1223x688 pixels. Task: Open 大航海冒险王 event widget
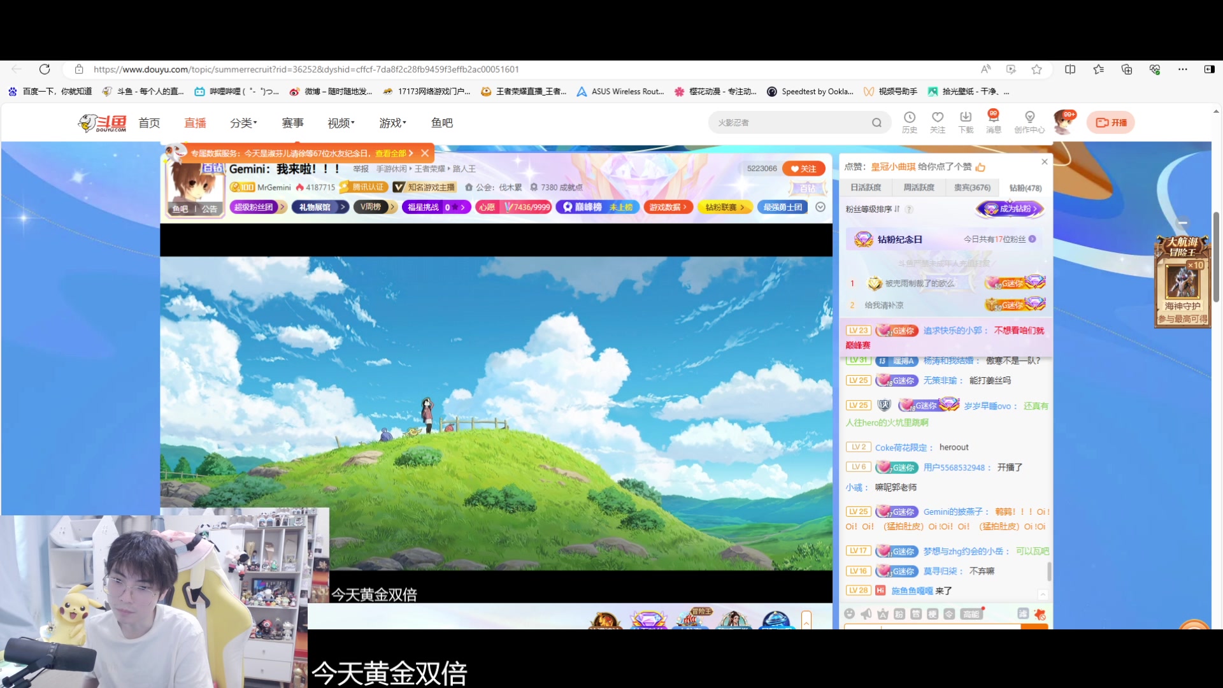tap(1182, 282)
